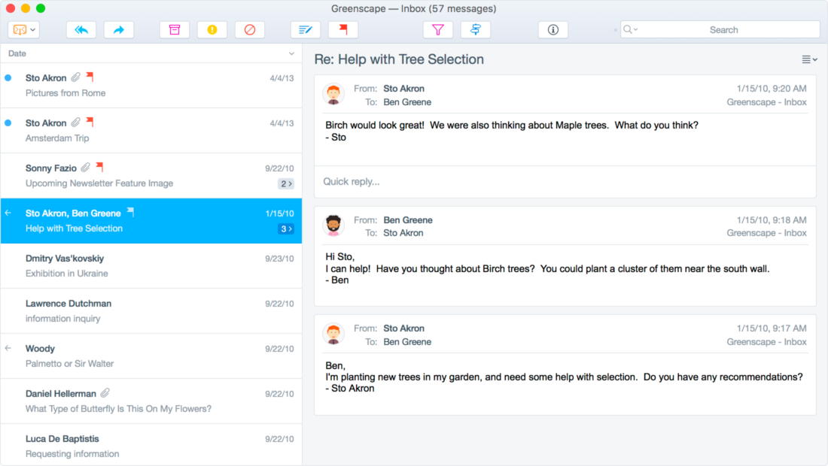This screenshot has width=828, height=466.
Task: Open Exhibition in Ukraine message
Action: tap(151, 265)
